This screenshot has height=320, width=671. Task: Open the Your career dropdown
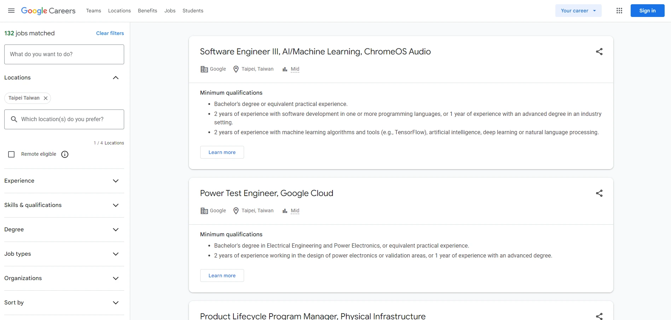pyautogui.click(x=578, y=11)
